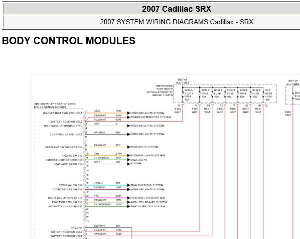Click the "DK GRN/WHT" wire color label
This screenshot has height=239, width=300.
pyautogui.click(x=102, y=205)
